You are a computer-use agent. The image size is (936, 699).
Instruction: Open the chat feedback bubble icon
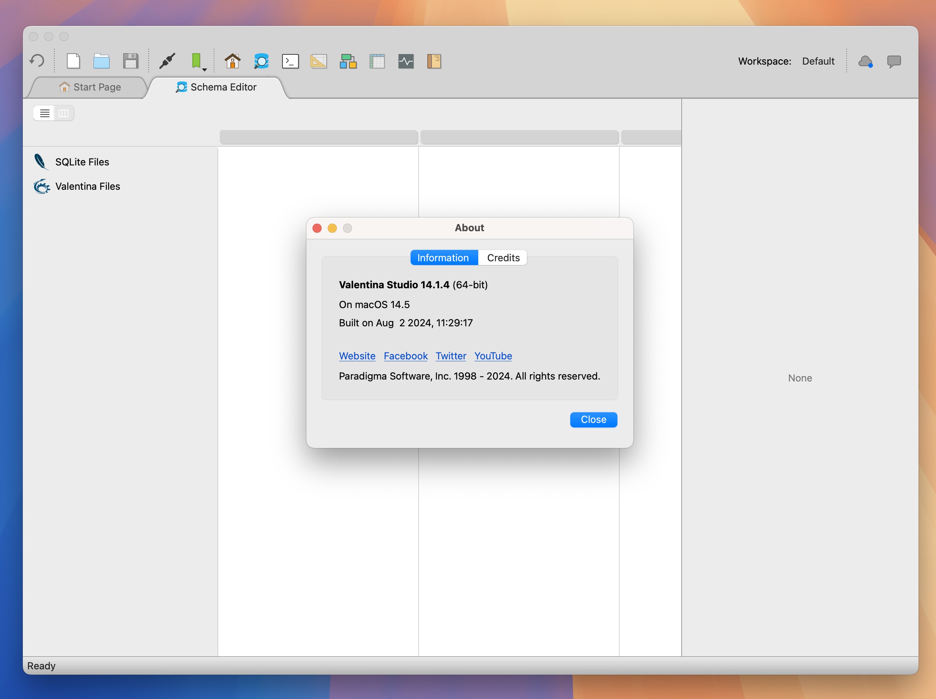click(894, 62)
